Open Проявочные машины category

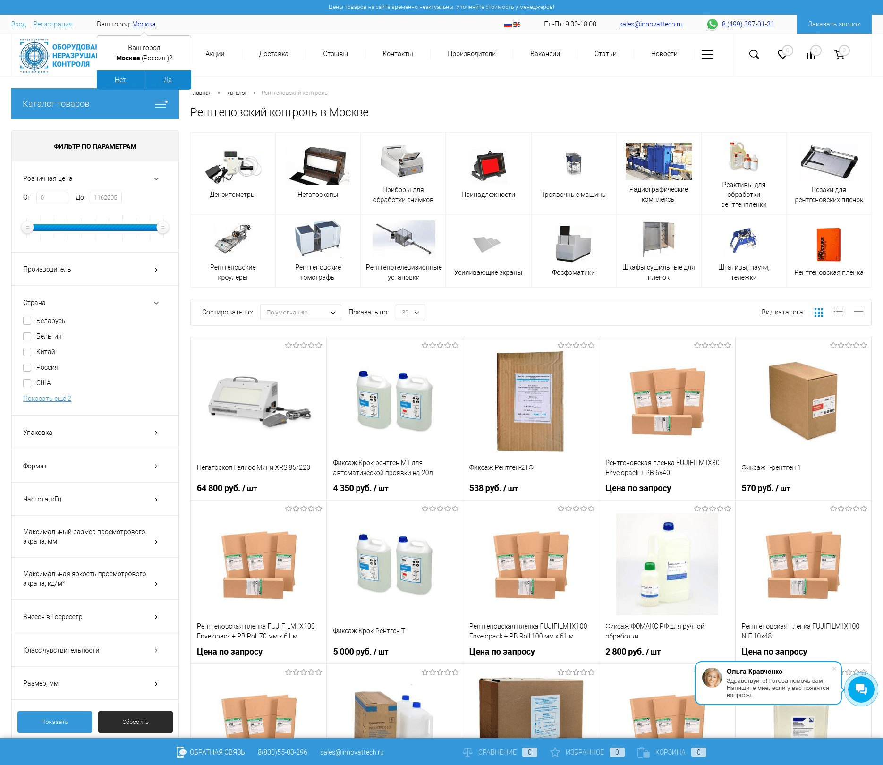(x=573, y=173)
